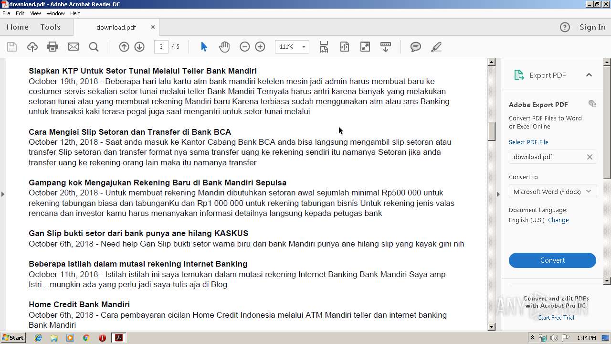Viewport: 611px width, 344px height.
Task: Zoom out with the minus icon
Action: click(x=245, y=47)
